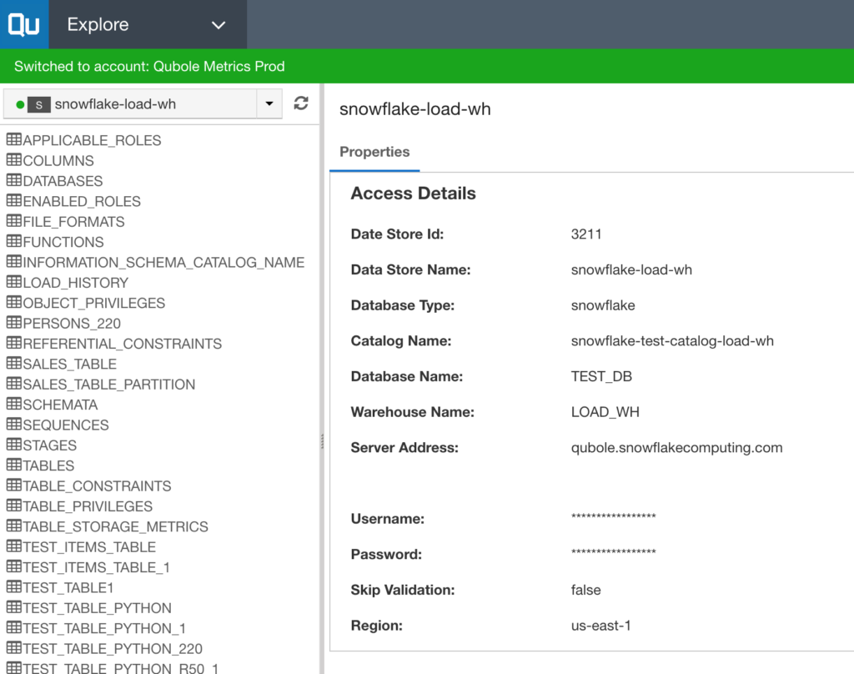The image size is (854, 674).
Task: Click the Catalog Name value snowflake-test-catalog-load-wh
Action: pos(672,341)
